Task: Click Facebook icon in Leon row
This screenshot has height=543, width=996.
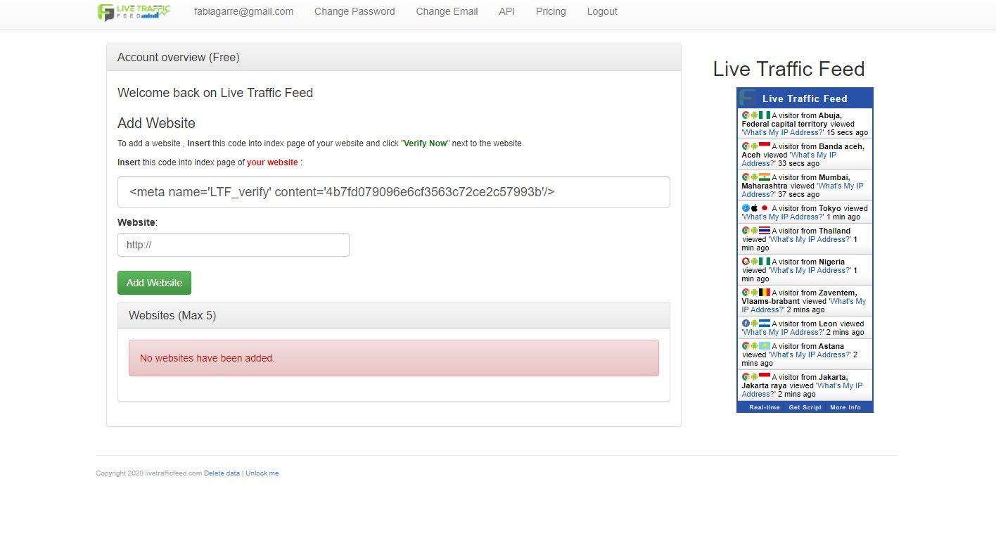Action: coord(746,323)
